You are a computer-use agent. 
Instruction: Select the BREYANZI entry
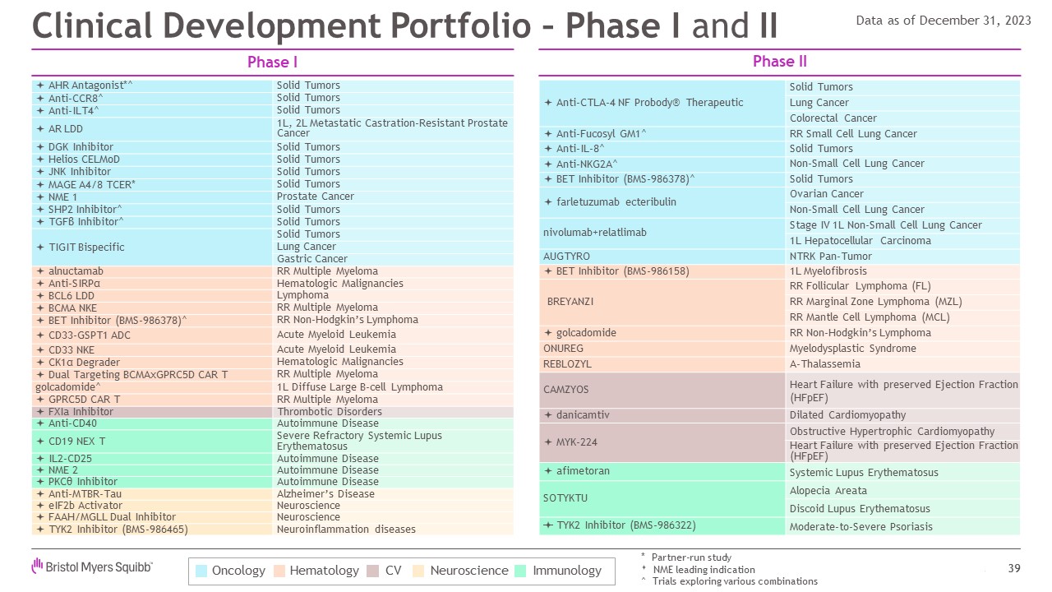click(x=662, y=302)
